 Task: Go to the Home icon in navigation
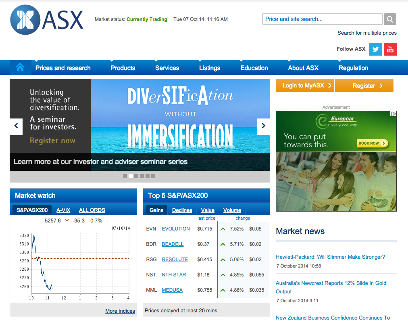[x=20, y=68]
